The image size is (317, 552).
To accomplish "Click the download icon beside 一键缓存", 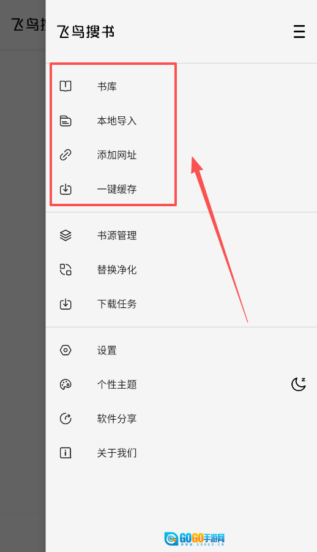I will pos(65,189).
